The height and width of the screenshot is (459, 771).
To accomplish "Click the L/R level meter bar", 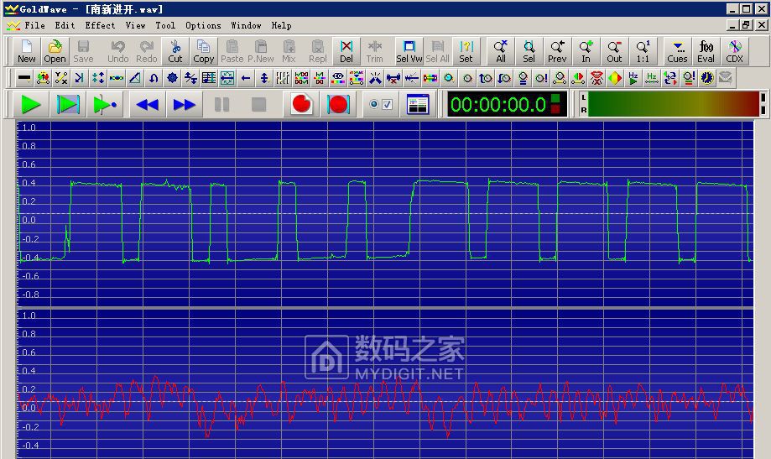I will point(671,105).
